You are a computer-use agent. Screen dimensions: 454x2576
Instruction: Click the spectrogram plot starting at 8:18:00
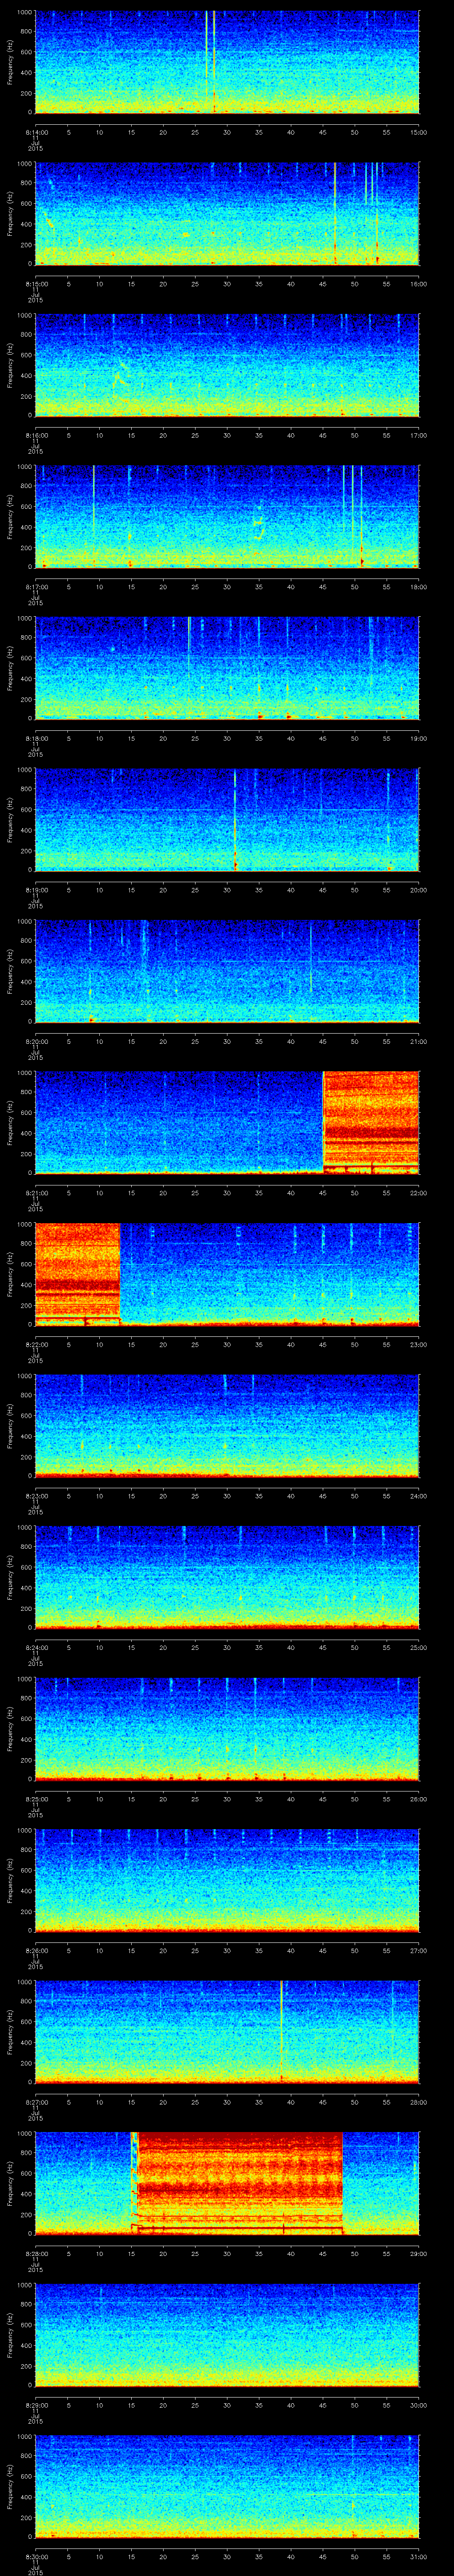tap(227, 668)
